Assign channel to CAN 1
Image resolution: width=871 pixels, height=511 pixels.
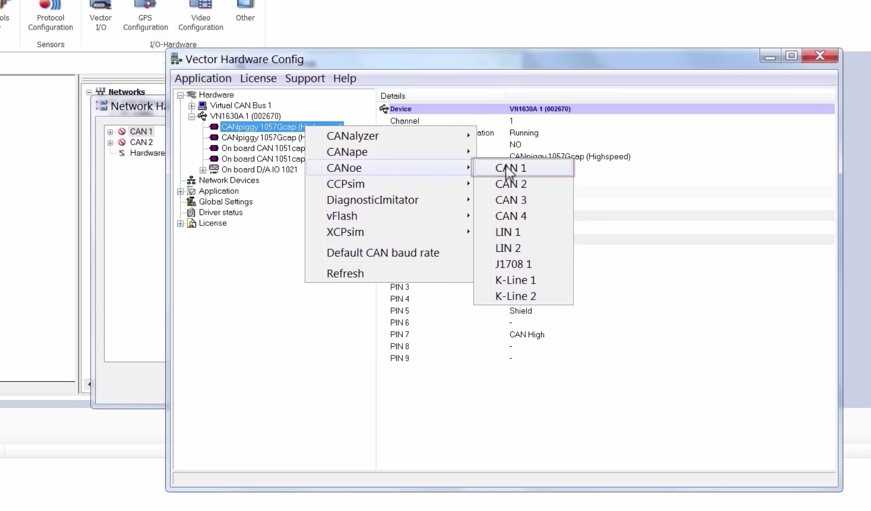pos(524,168)
